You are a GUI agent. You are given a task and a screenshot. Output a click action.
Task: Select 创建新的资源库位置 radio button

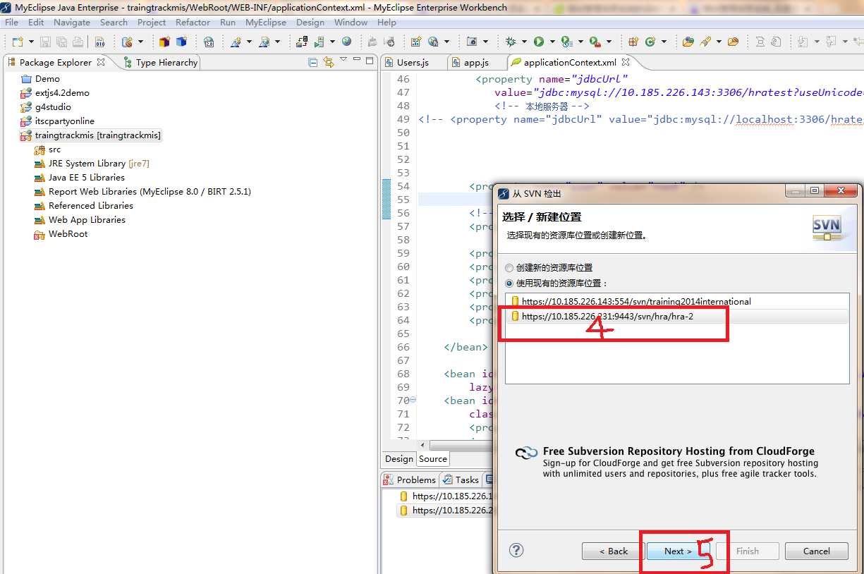509,268
